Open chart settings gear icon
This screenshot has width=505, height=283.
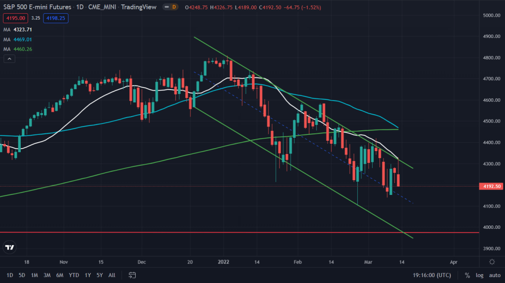492,262
